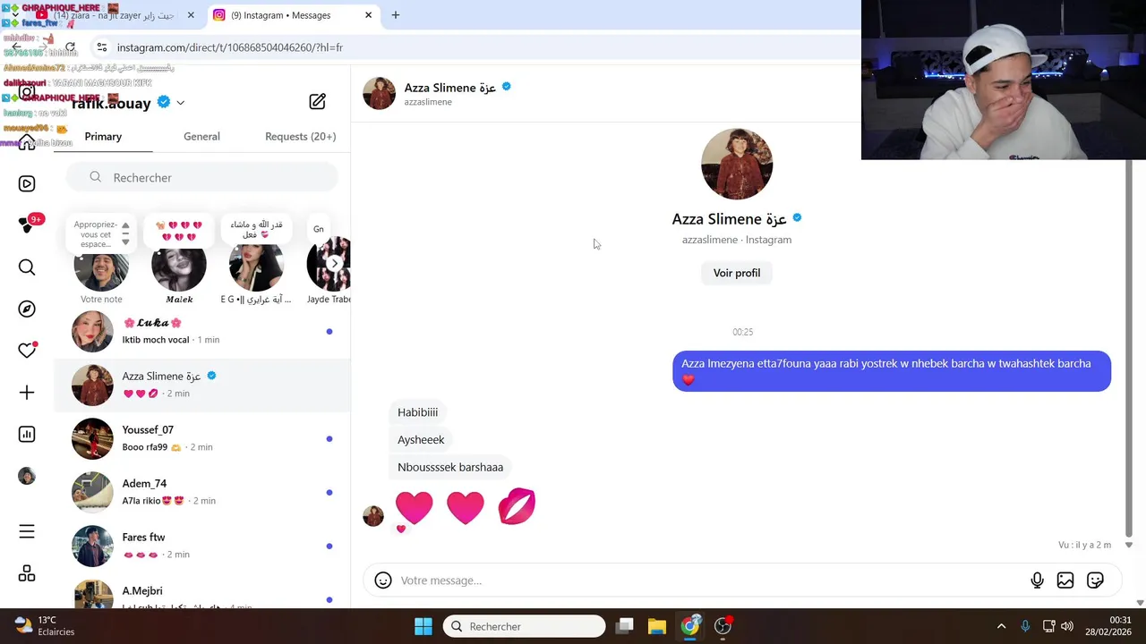Open the dashboard chart icon in sidebar

27,434
